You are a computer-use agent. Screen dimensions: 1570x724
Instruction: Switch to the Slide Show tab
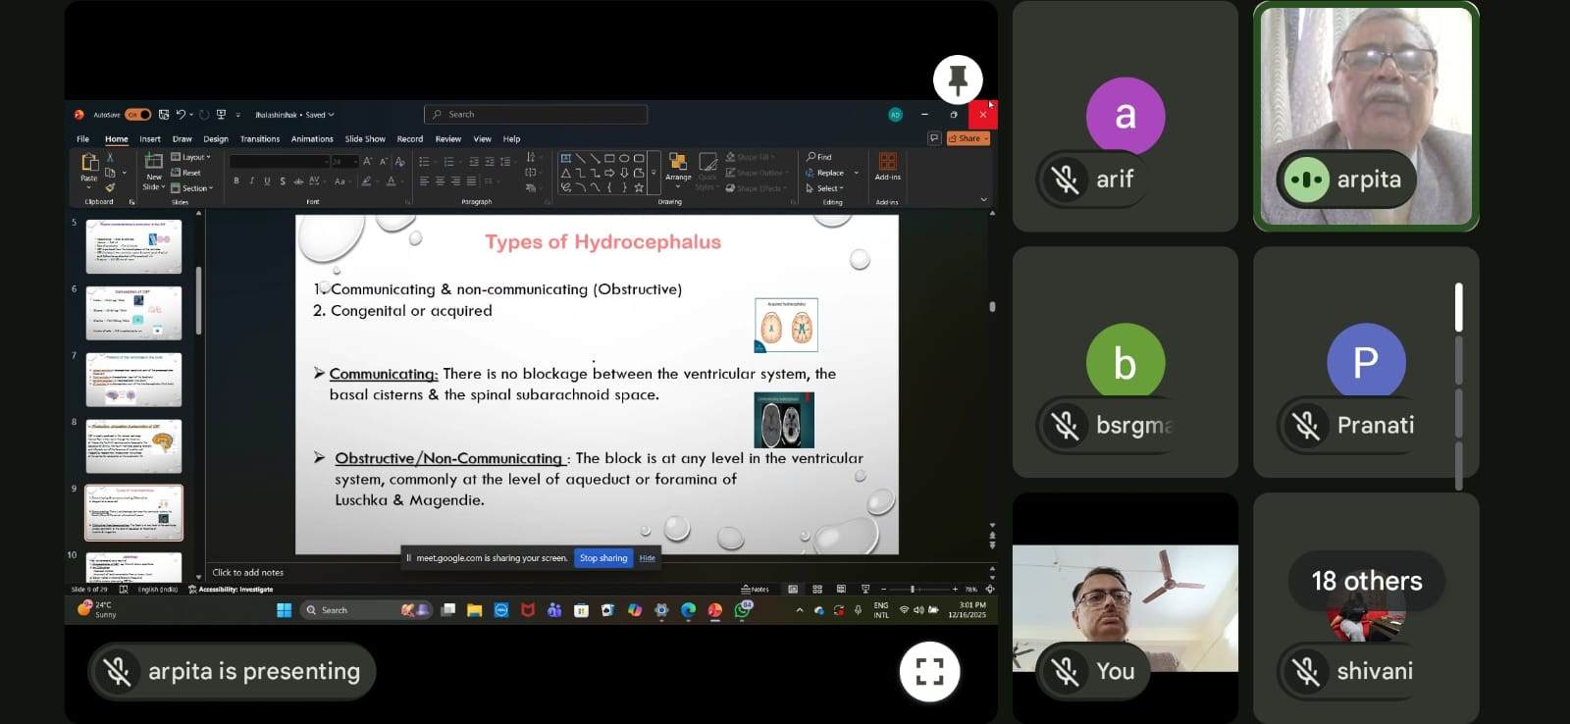pos(365,139)
